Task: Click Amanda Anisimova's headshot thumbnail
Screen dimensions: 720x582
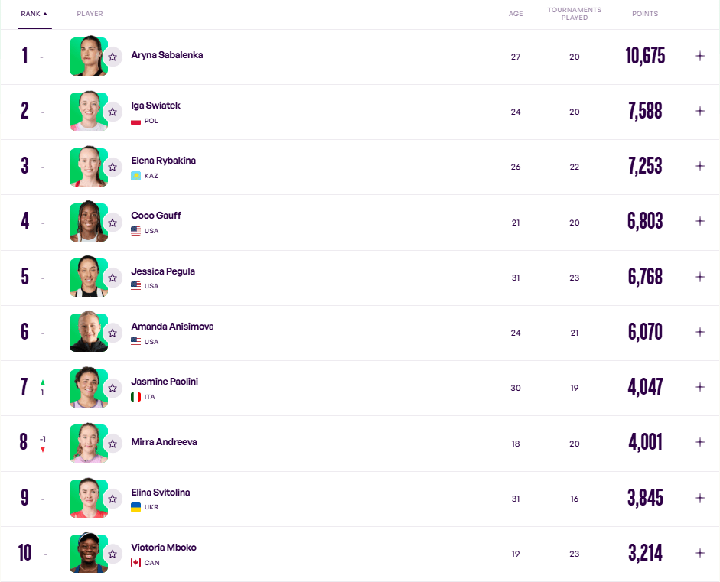Action: click(87, 332)
